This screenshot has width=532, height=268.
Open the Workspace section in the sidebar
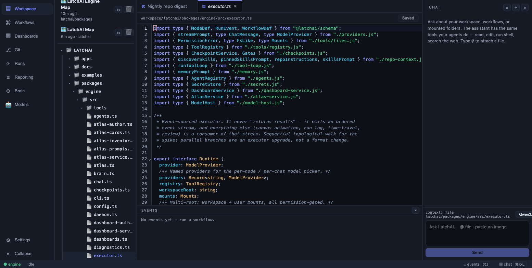point(27,9)
